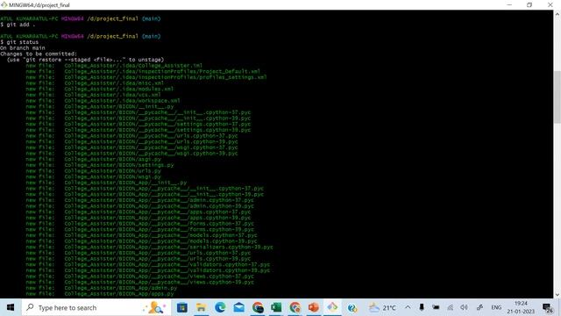Screen dimensions: 561x316
Task: Click the 'git restore --staged' hint line
Action: coord(85,60)
